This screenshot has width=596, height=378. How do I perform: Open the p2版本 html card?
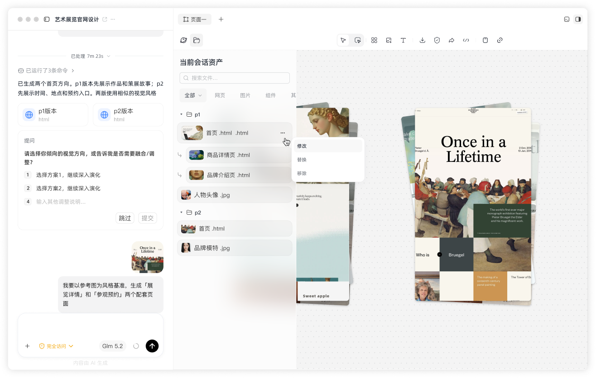128,115
